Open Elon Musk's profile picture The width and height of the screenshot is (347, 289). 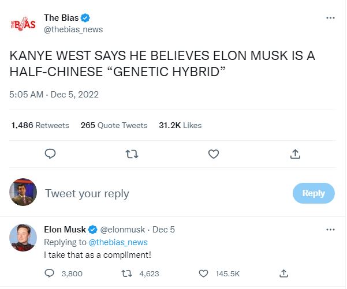pos(24,237)
